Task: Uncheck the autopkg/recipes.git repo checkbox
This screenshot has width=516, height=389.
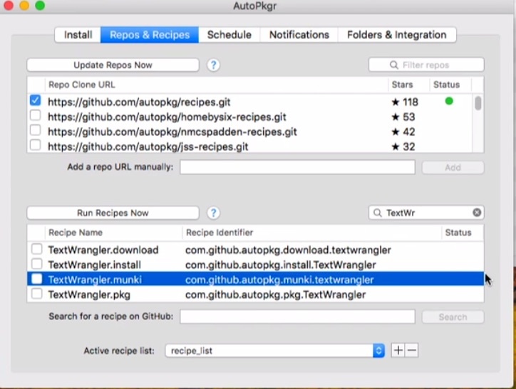Action: coord(36,101)
